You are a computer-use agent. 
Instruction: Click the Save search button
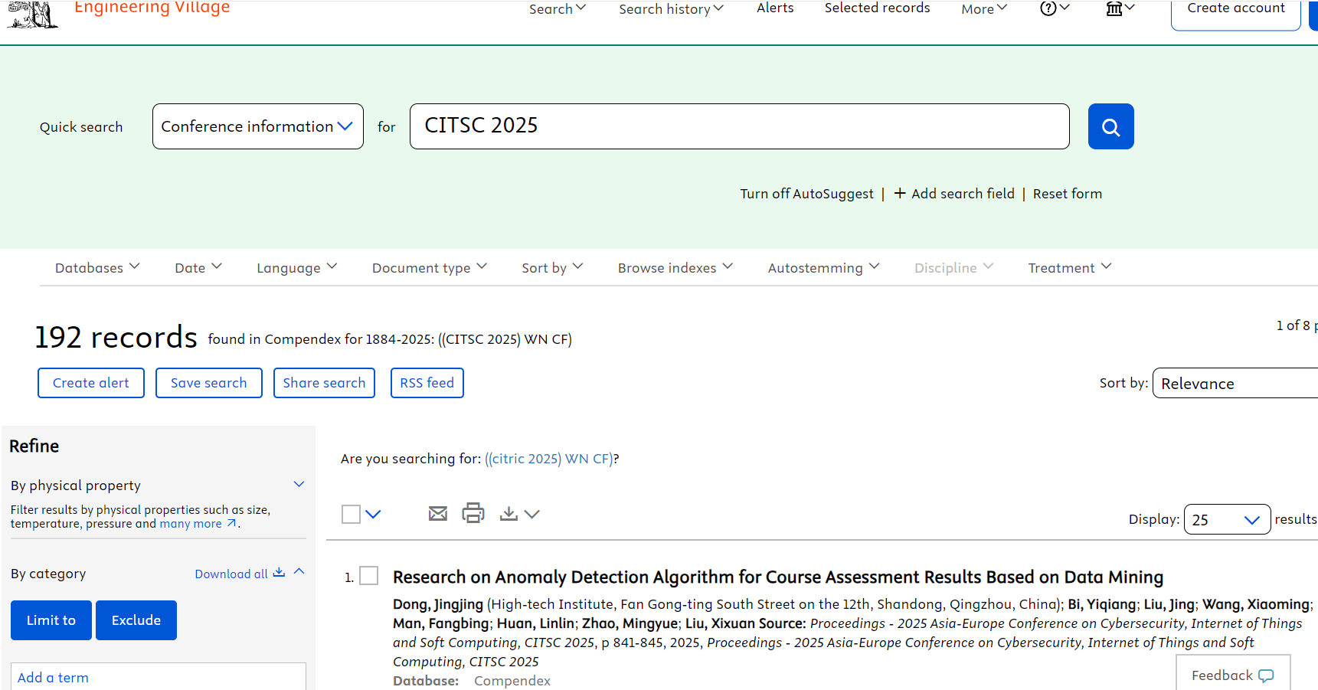209,383
